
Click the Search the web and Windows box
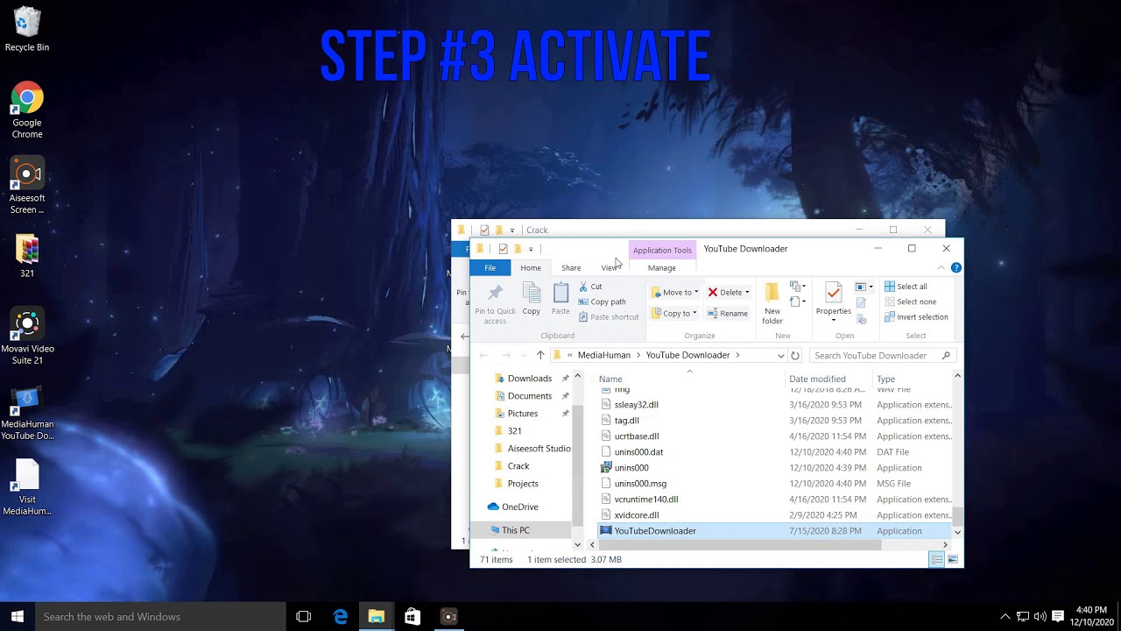click(160, 617)
